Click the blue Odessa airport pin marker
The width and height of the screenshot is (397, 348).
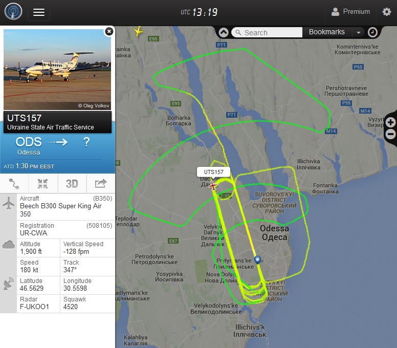point(257,260)
